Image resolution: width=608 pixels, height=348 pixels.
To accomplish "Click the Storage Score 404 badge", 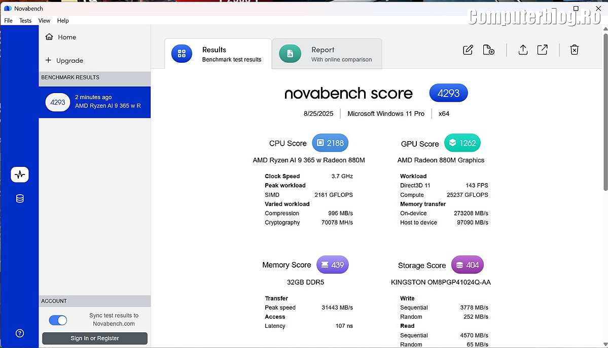I will point(467,265).
